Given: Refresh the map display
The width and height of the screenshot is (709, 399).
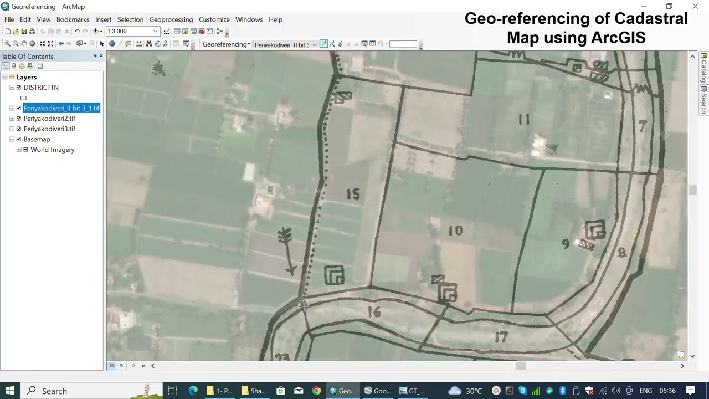Looking at the screenshot, I should click(133, 366).
